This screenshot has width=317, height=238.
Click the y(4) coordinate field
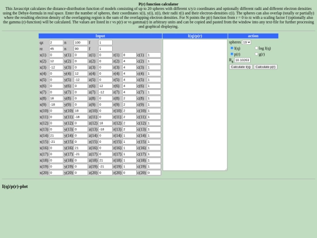coord(80,73)
